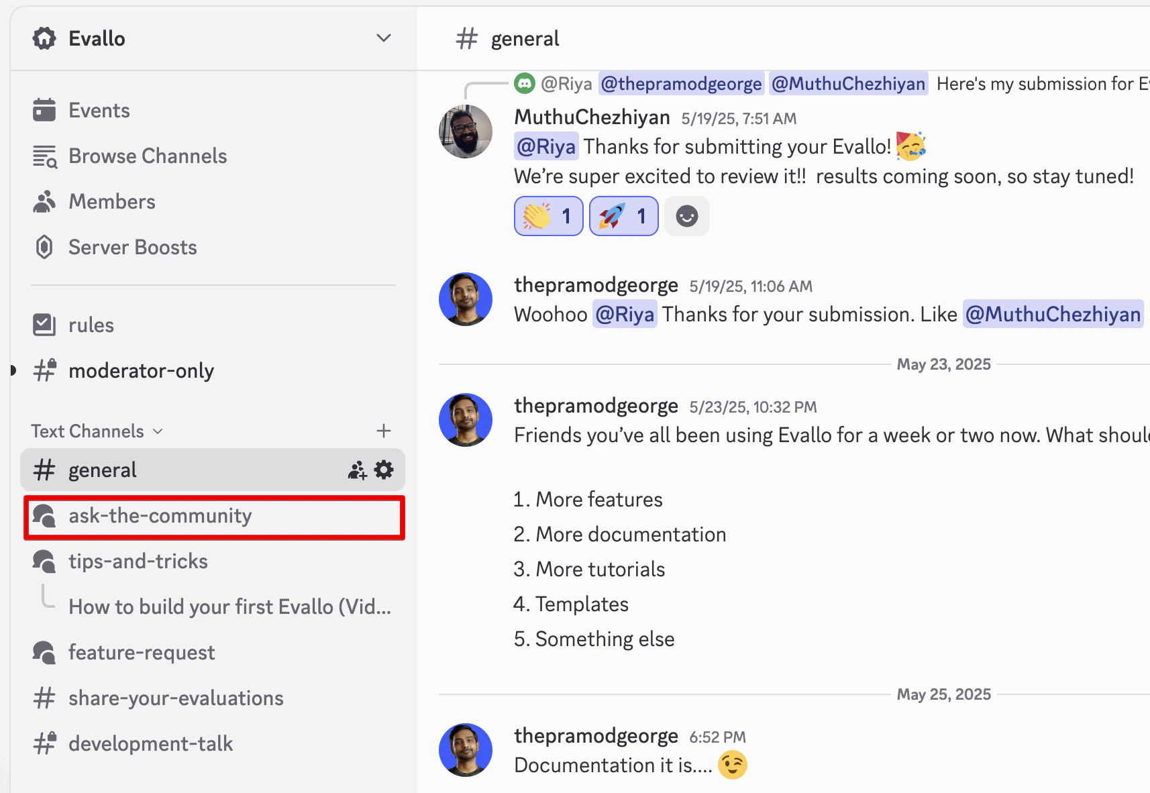Open the Events calendar section
Viewport: 1150px width, 793px height.
pos(99,109)
